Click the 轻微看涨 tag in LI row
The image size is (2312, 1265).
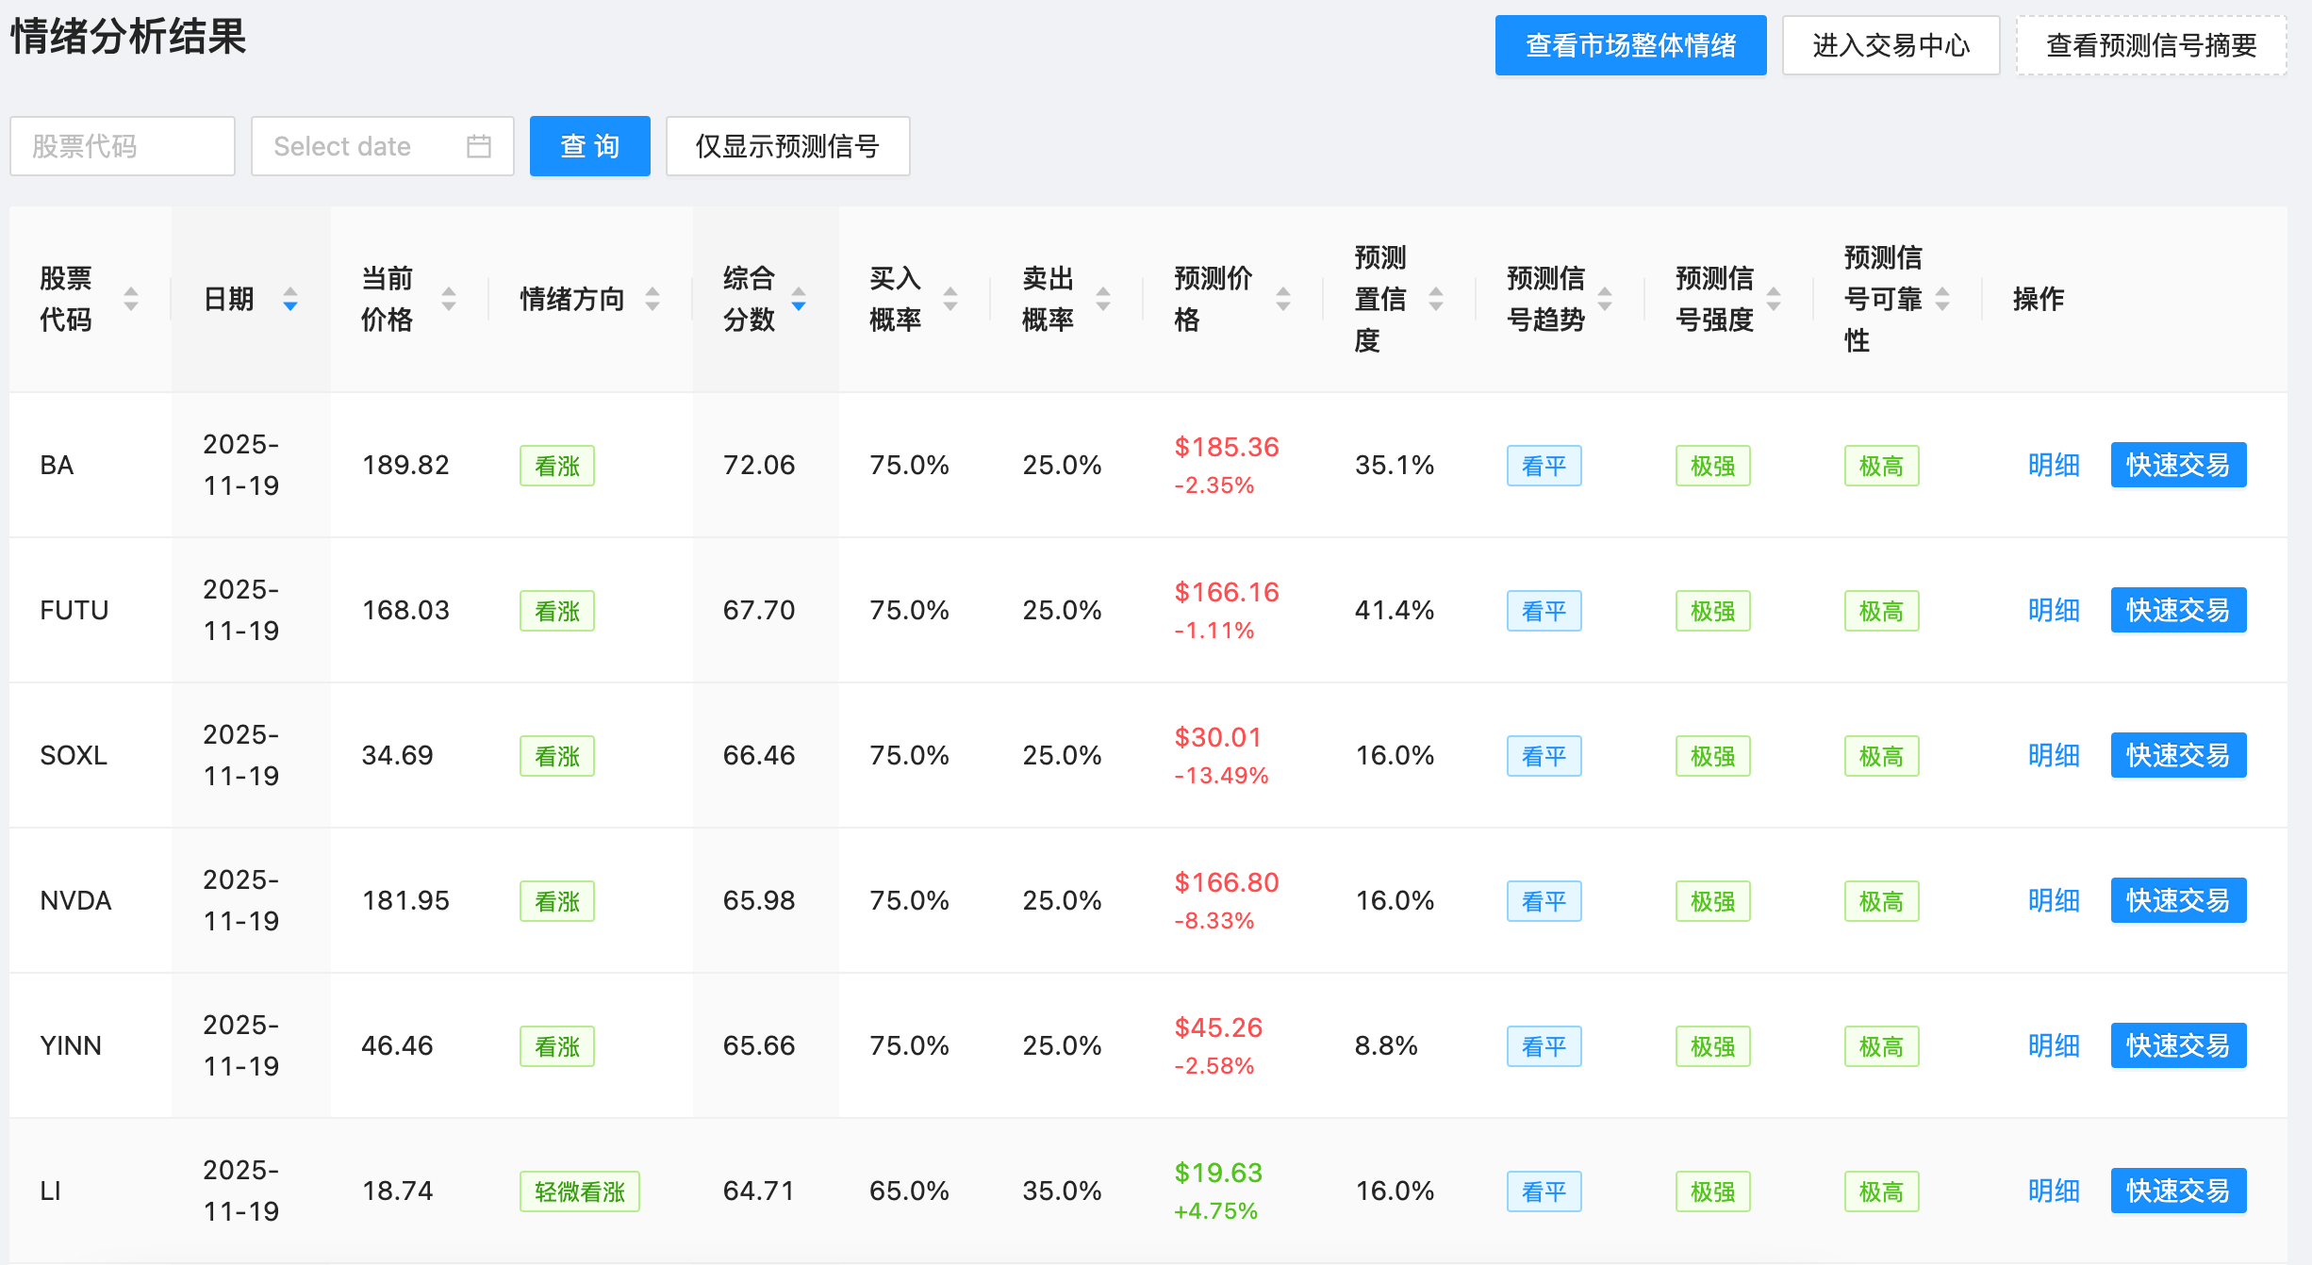click(x=580, y=1191)
